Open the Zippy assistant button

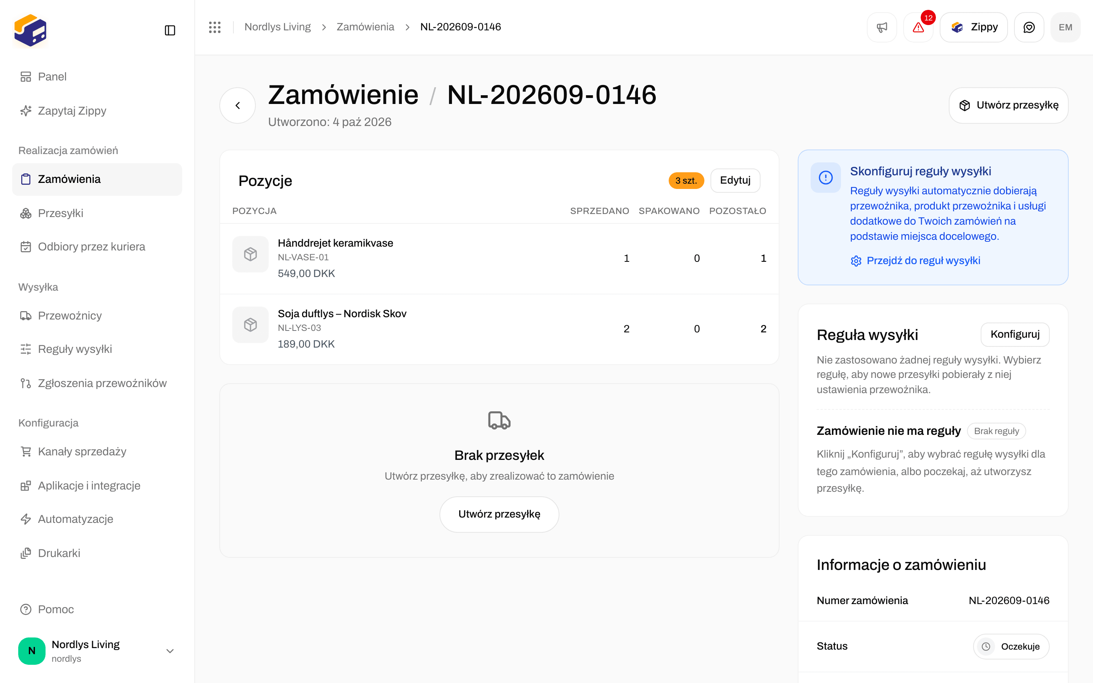[974, 27]
